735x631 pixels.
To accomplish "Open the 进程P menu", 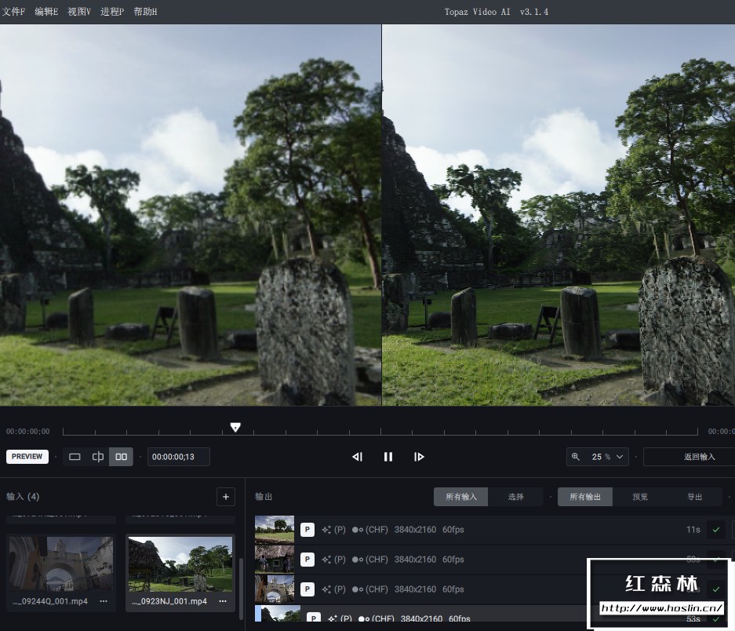I will coord(112,12).
